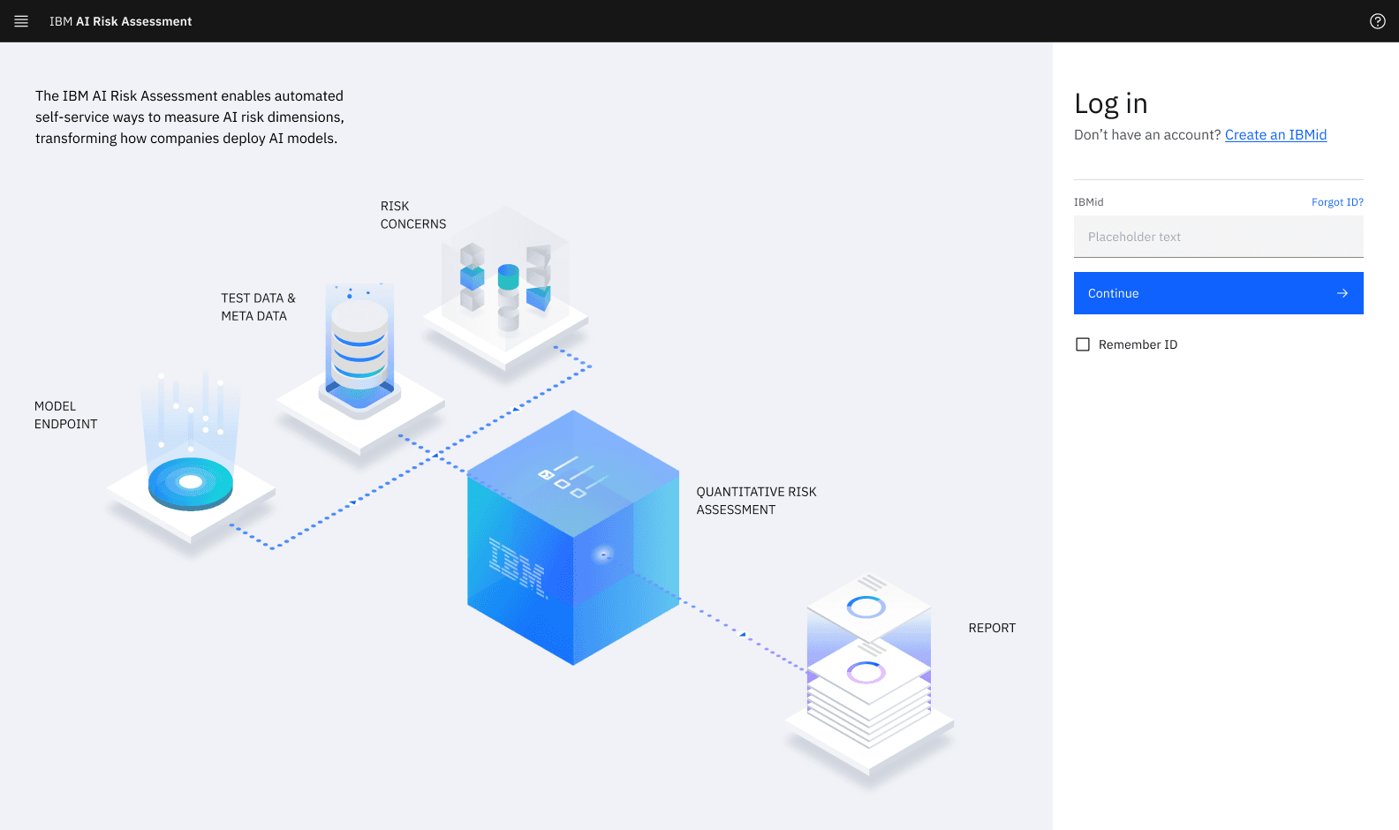This screenshot has height=830, width=1399.
Task: Open the help question mark icon
Action: click(1378, 21)
